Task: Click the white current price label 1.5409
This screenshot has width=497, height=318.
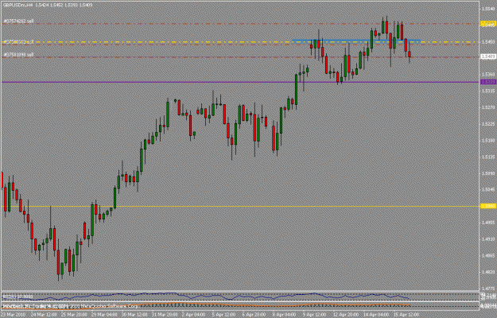Action: pyautogui.click(x=488, y=56)
